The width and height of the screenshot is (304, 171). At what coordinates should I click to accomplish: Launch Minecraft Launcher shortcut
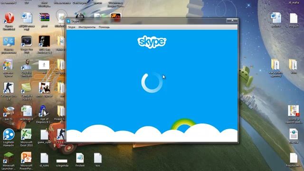point(9,161)
